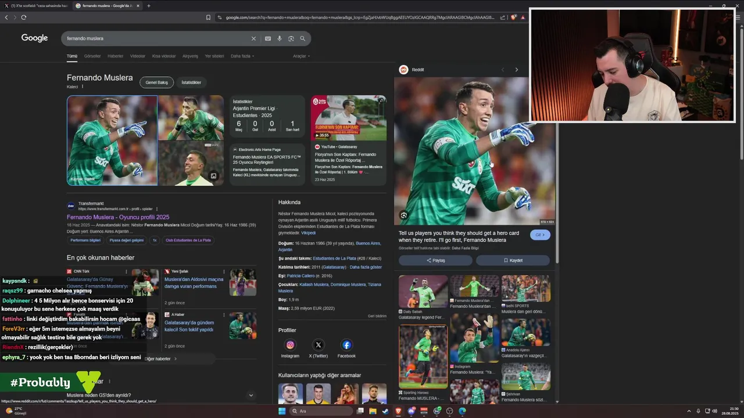
Task: Bookmark this page using bookmark icon
Action: pos(208,17)
